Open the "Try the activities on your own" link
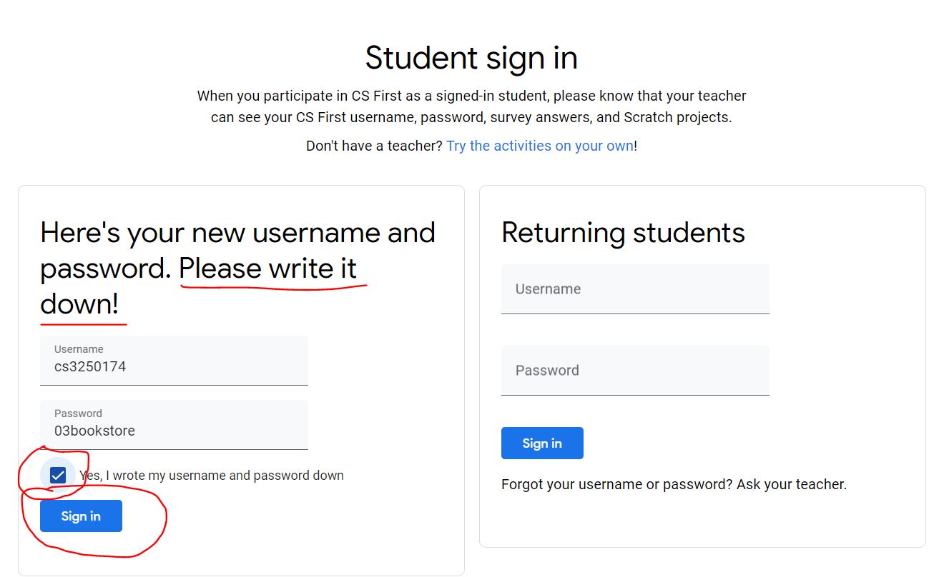 [540, 146]
